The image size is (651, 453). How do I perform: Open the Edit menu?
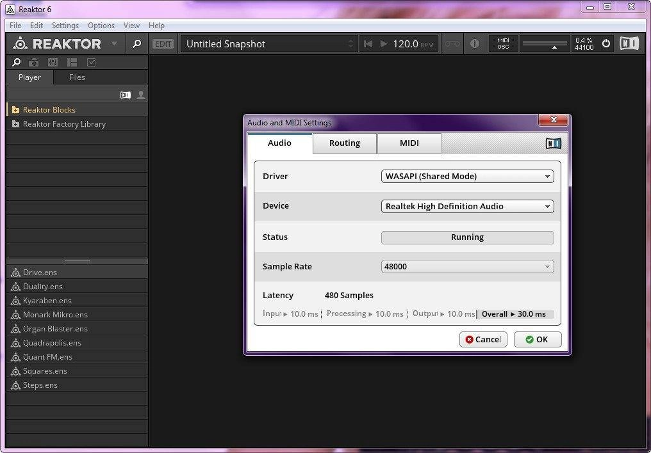point(37,26)
